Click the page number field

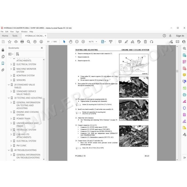click(48, 42)
